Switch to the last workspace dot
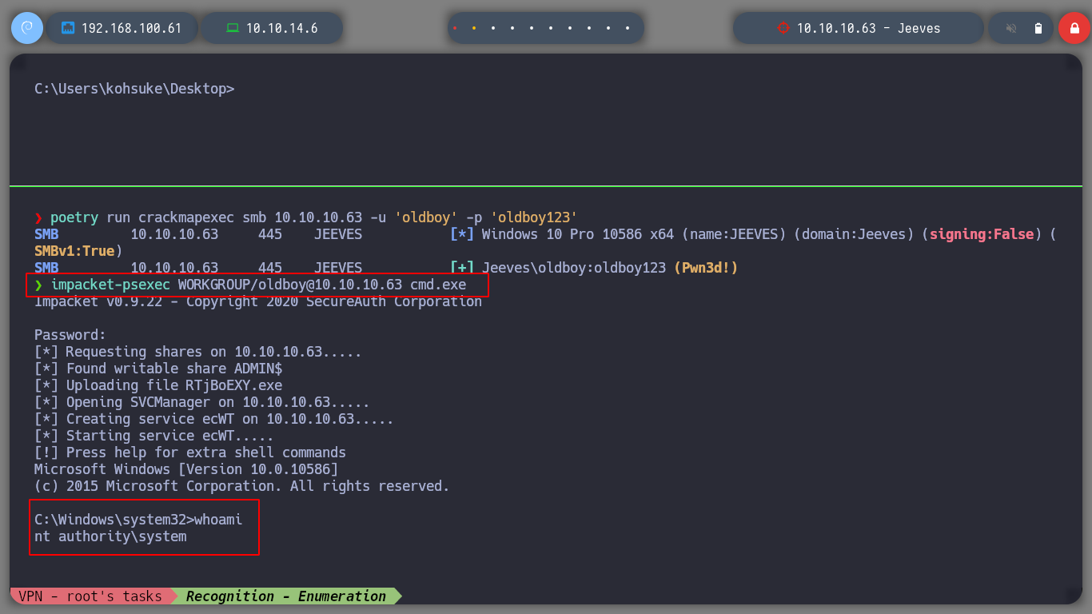The width and height of the screenshot is (1092, 614). (628, 28)
